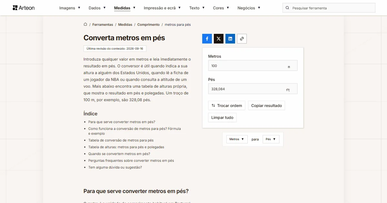Screen dimensions: 387x203
Task: Jump to 'Tem alguma dúvida ou sugestão?'
Action: tap(115, 168)
